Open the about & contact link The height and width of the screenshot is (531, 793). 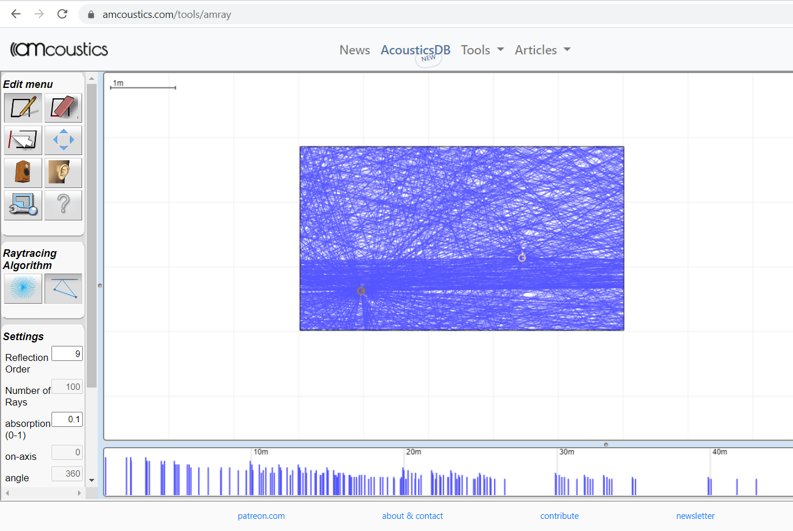pos(412,516)
